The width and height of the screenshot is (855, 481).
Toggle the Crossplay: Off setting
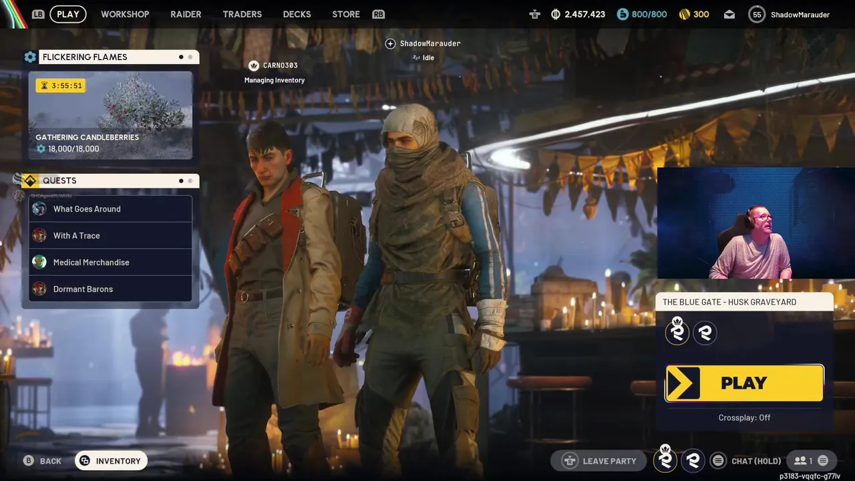[744, 418]
